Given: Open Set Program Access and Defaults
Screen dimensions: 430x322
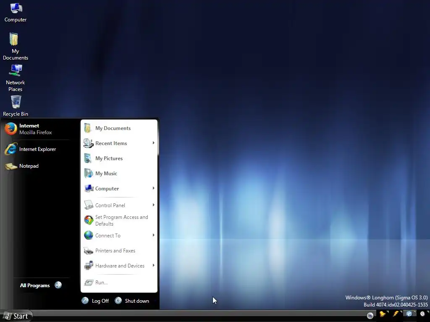Looking at the screenshot, I should [x=119, y=220].
